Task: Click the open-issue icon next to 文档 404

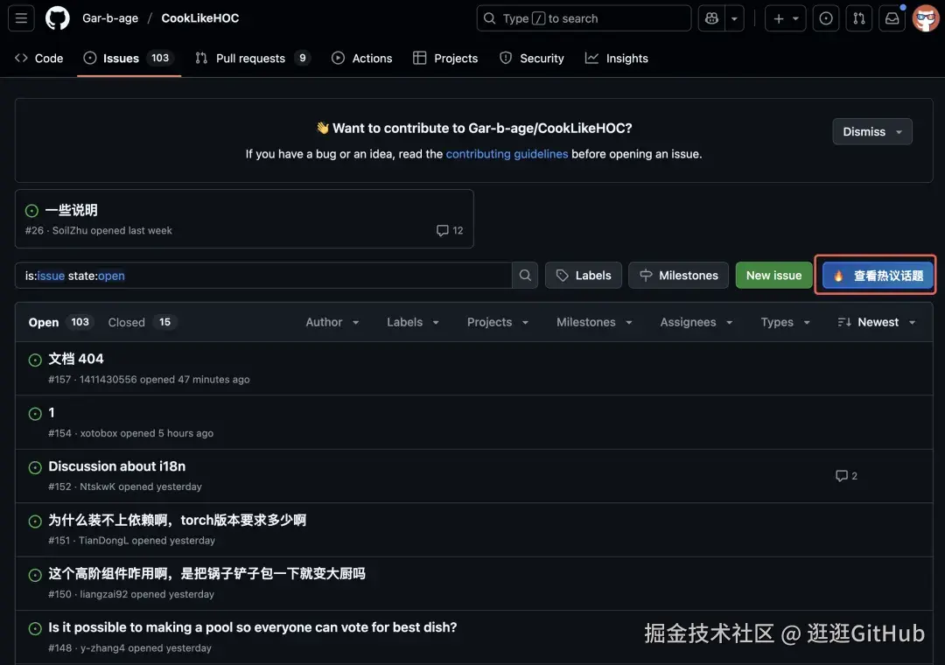Action: [34, 360]
